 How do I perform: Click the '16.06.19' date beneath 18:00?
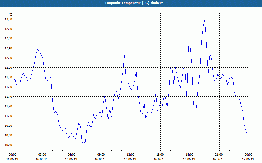(189, 159)
